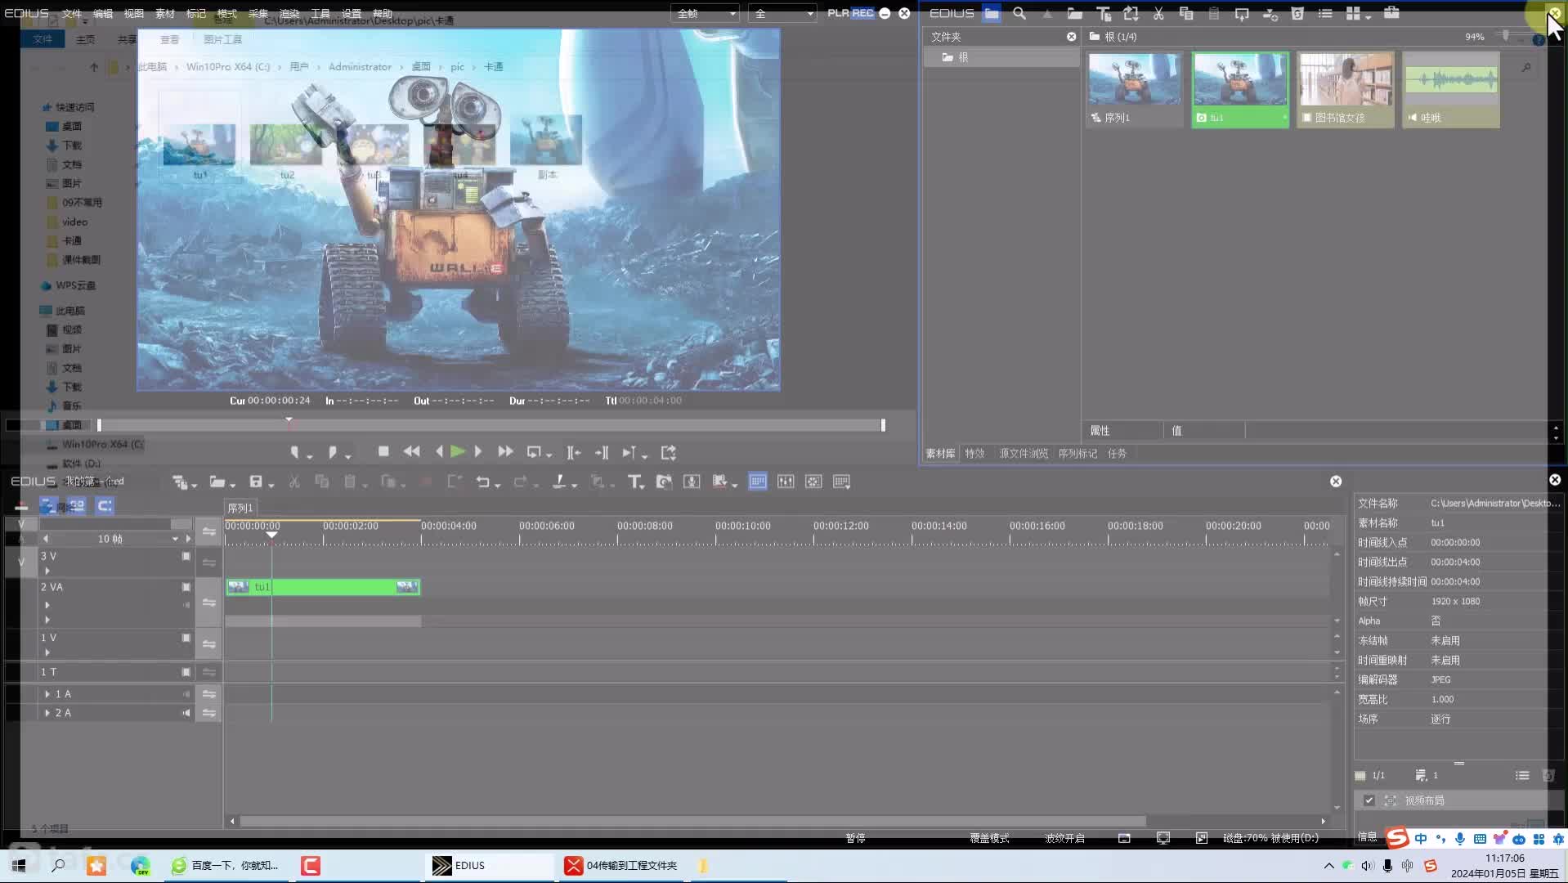Mute audio on track 1 A
1568x883 pixels.
point(186,694)
